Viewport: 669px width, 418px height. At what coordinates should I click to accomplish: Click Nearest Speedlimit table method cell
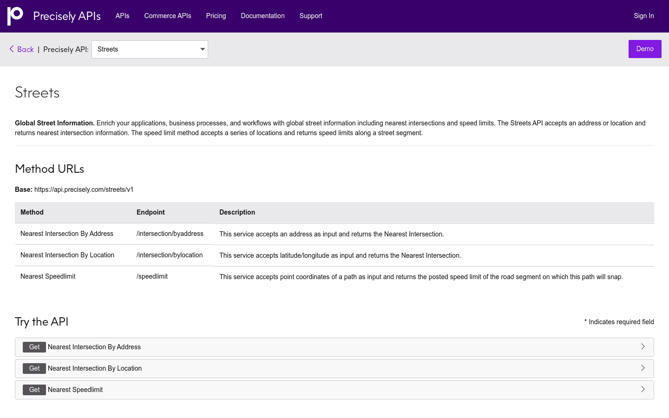[x=48, y=276]
